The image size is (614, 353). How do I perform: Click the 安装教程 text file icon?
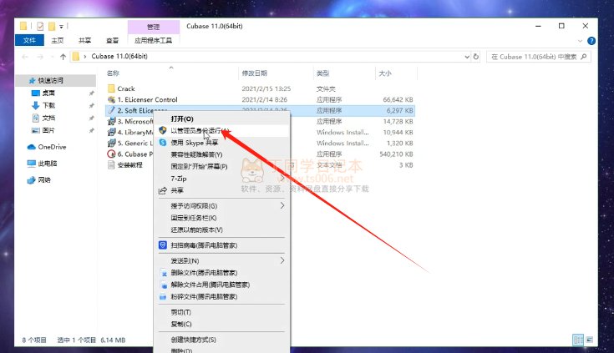[x=111, y=165]
